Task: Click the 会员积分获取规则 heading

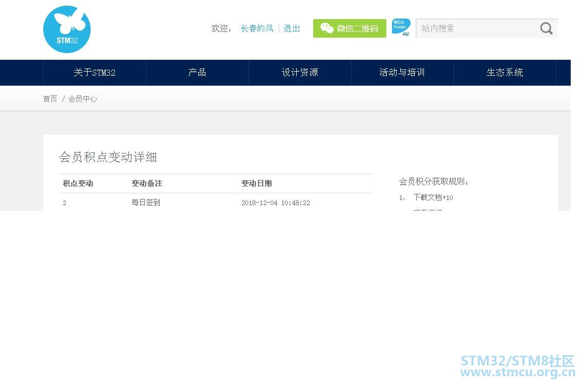Action: pyautogui.click(x=434, y=181)
